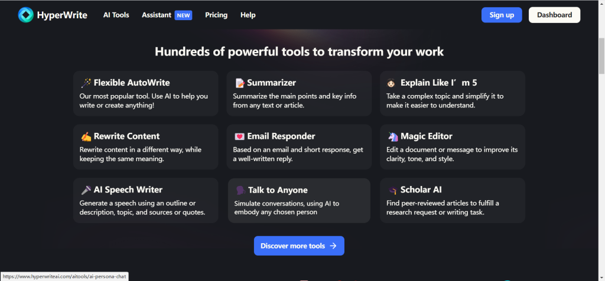Open the Magic Editor tool title
The height and width of the screenshot is (281, 605).
tap(427, 136)
